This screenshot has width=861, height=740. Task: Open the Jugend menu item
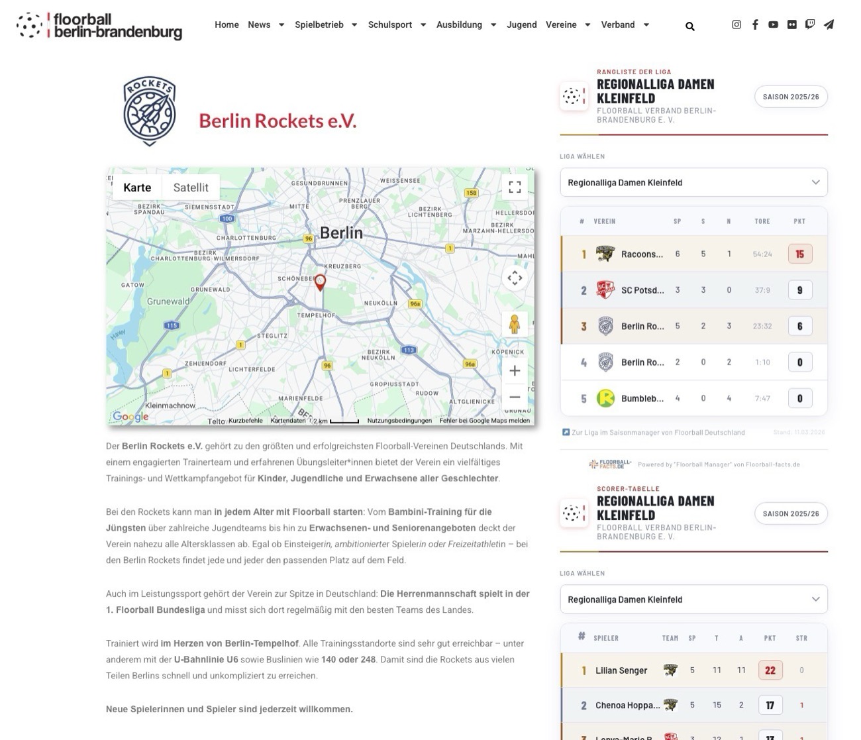click(522, 25)
